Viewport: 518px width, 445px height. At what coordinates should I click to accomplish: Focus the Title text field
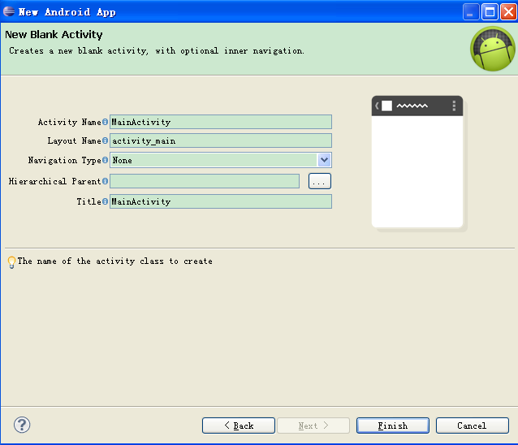coord(221,201)
